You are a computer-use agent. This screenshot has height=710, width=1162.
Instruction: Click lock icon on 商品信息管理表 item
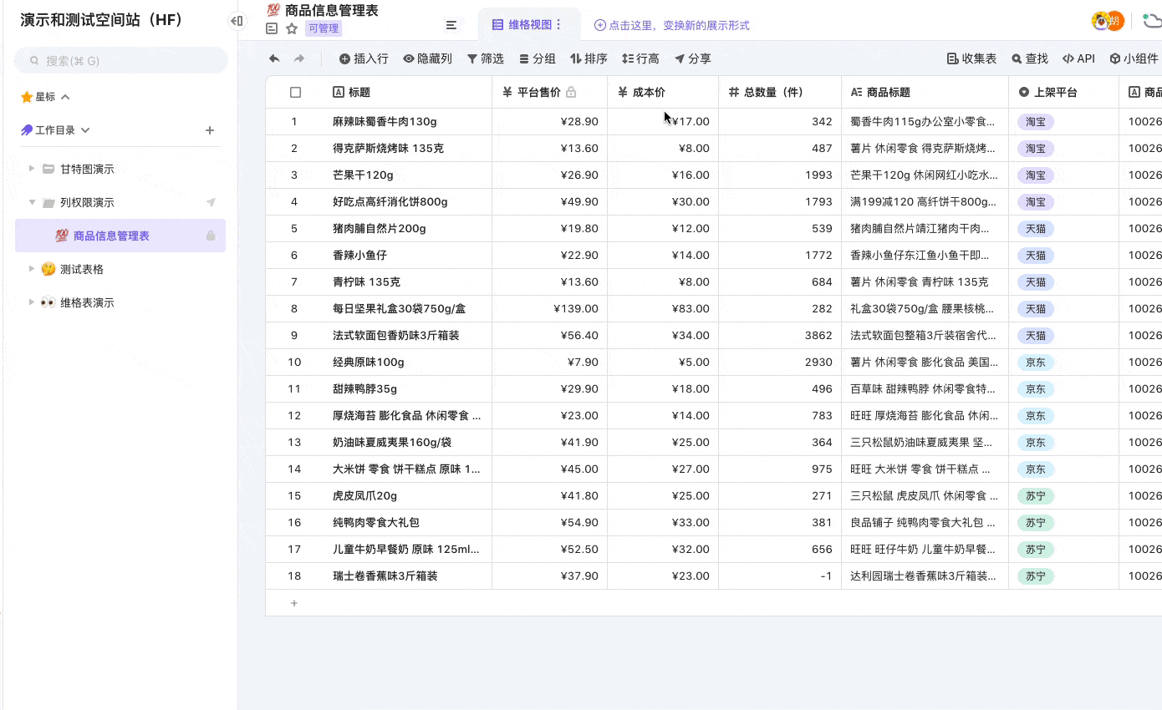211,236
